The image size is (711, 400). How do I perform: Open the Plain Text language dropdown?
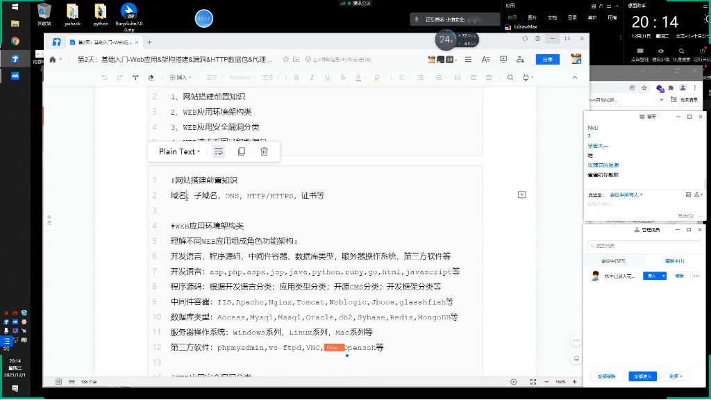click(x=180, y=151)
